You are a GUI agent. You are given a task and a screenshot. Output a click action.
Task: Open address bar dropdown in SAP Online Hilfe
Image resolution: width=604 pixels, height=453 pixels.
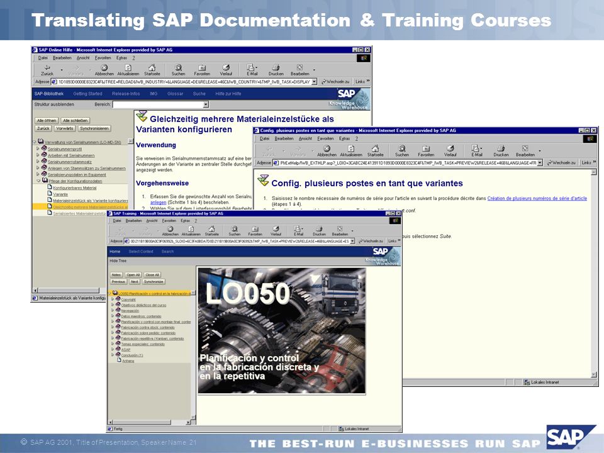pyautogui.click(x=315, y=82)
